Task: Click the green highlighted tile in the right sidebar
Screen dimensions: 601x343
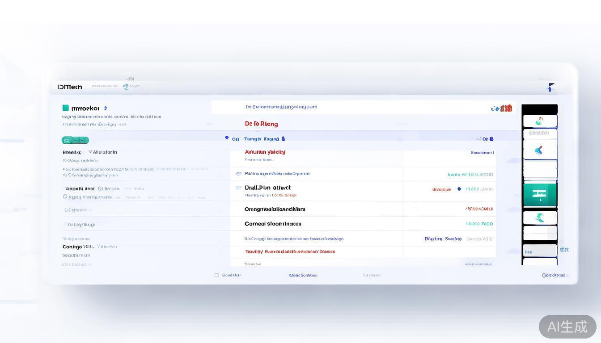Action: pos(540,194)
